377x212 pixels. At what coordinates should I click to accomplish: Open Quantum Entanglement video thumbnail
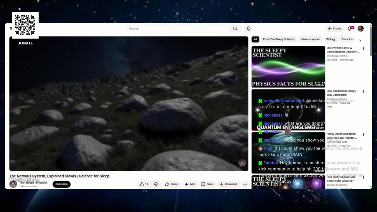pyautogui.click(x=288, y=110)
